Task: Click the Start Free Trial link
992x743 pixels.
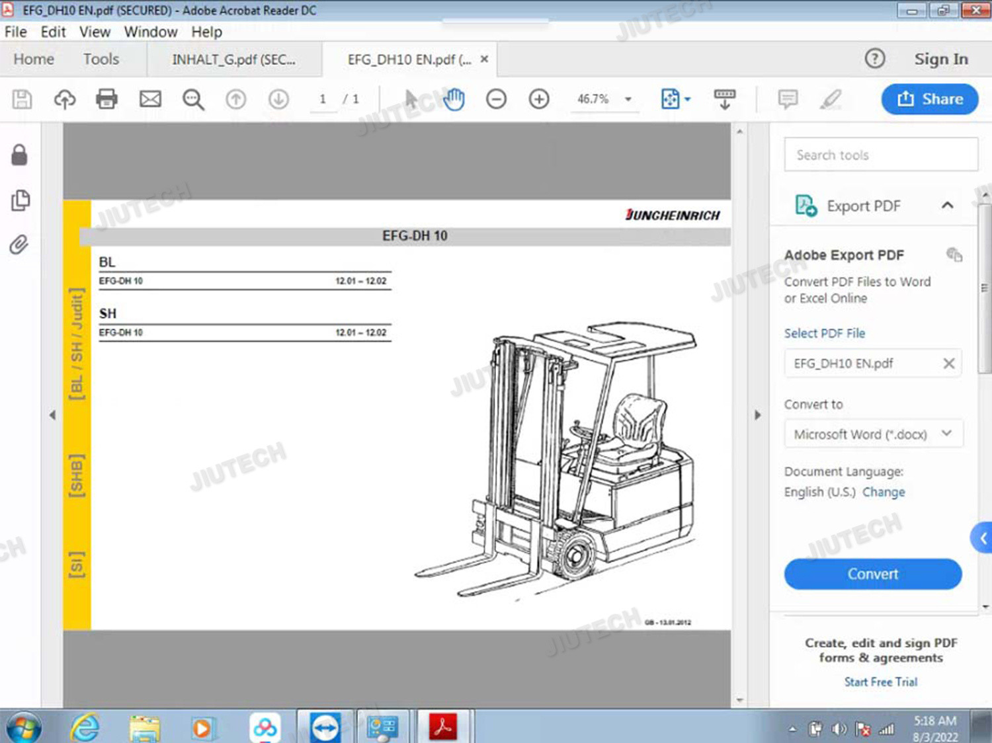Action: (881, 682)
